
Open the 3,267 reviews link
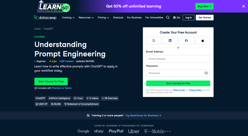pyautogui.click(x=66, y=61)
